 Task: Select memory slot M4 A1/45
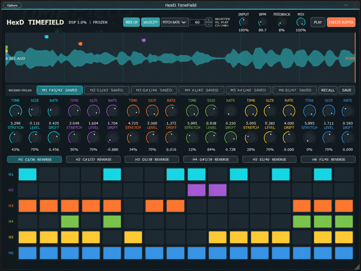(x=201, y=90)
